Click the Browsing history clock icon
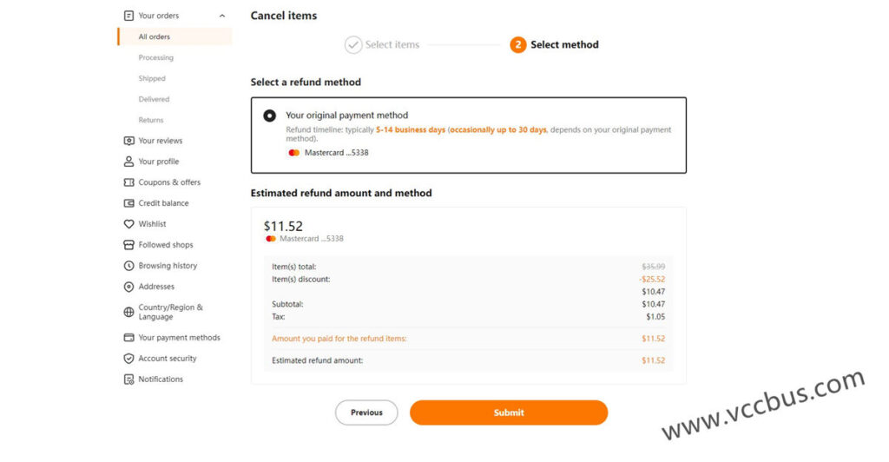Image resolution: width=889 pixels, height=462 pixels. (x=129, y=266)
